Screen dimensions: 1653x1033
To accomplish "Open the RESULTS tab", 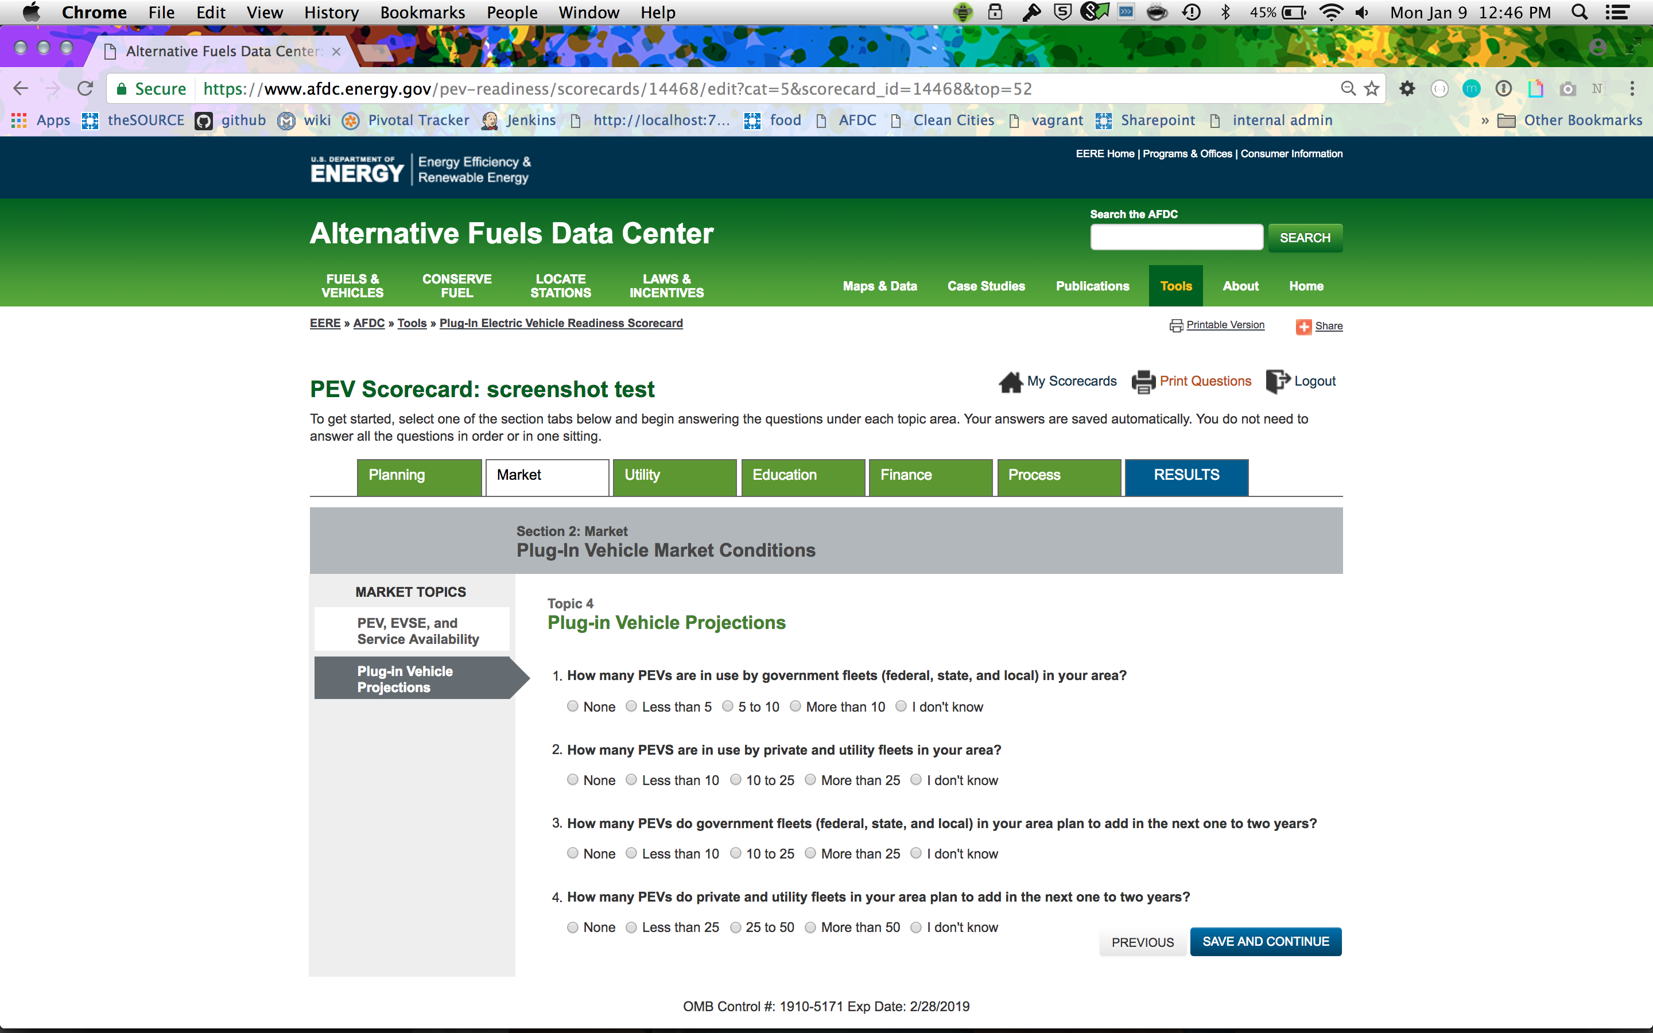I will (1186, 476).
